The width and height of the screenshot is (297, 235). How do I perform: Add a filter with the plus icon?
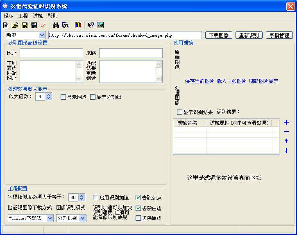click(x=286, y=123)
